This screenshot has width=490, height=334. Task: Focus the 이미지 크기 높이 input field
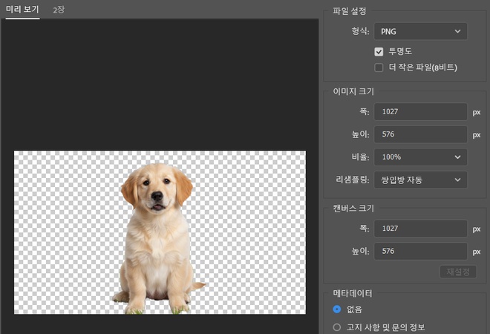(419, 134)
